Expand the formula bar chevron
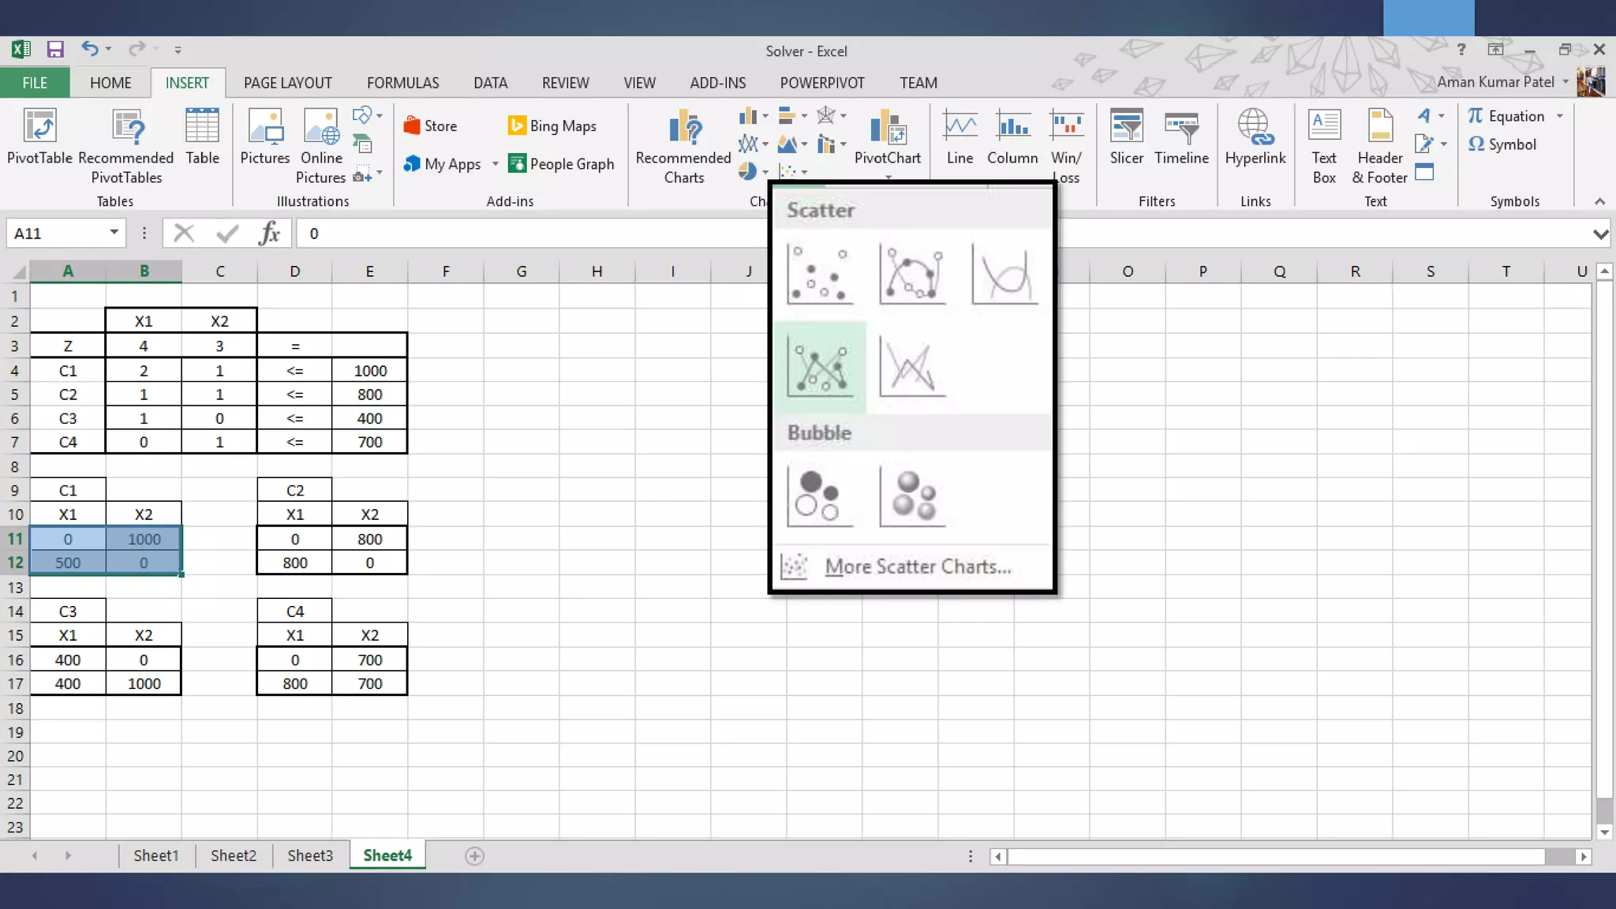This screenshot has height=909, width=1616. click(1600, 234)
